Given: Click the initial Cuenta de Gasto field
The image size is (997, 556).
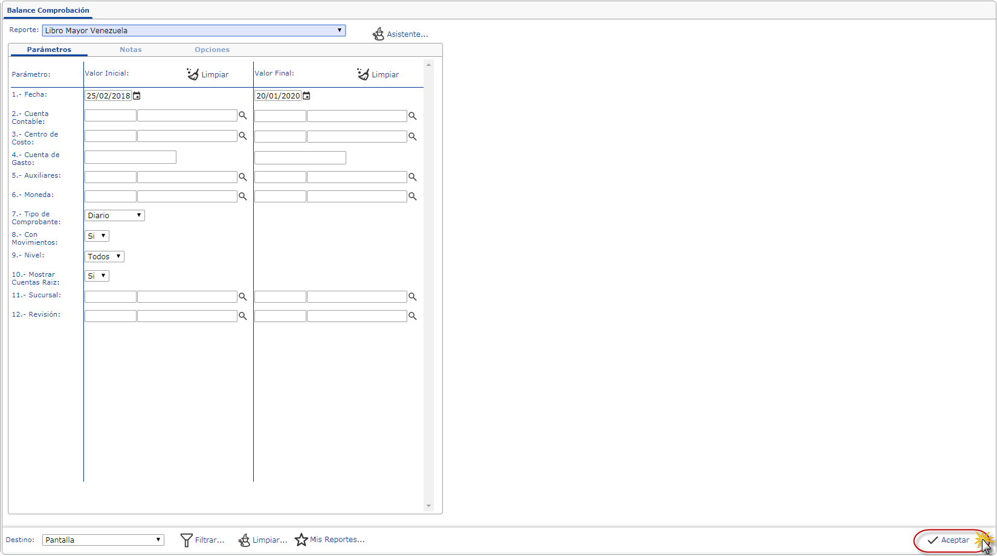Looking at the screenshot, I should pos(131,157).
